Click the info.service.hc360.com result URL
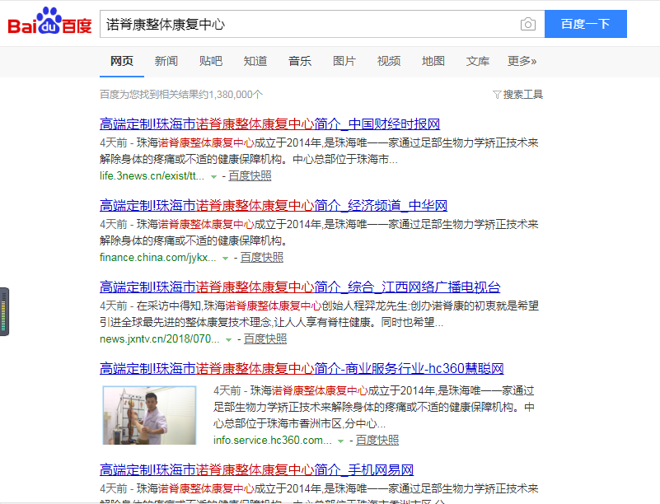Image resolution: width=660 pixels, height=504 pixels. point(273,441)
